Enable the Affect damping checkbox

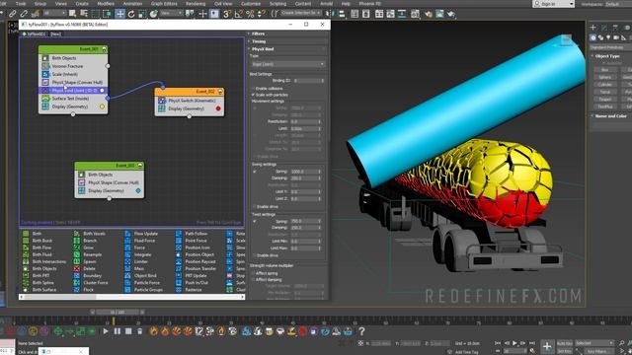253,280
